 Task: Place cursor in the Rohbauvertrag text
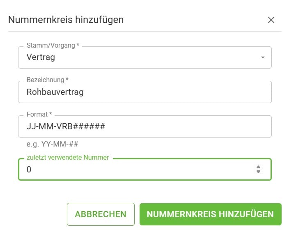pos(55,92)
